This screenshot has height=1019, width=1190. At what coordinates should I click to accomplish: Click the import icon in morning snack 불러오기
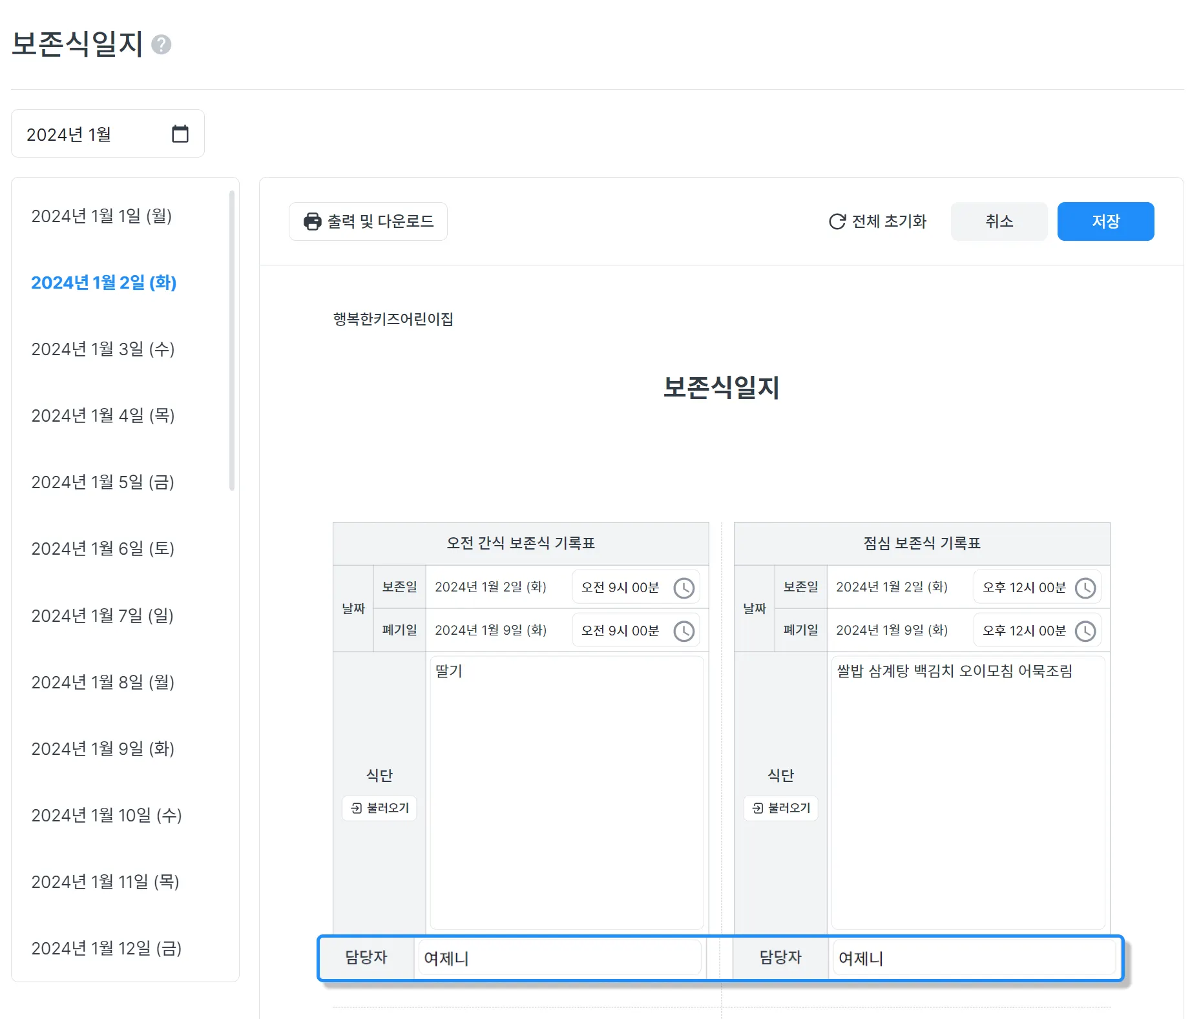tap(357, 808)
